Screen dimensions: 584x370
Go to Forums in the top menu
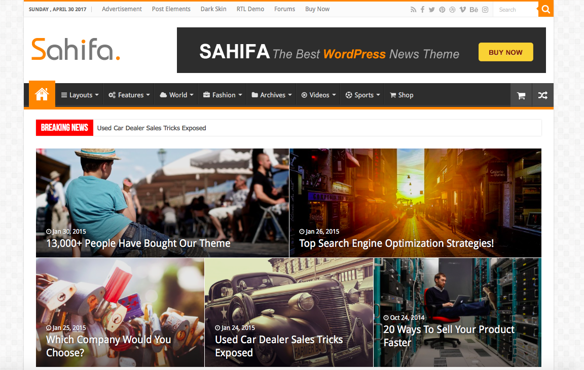point(284,9)
